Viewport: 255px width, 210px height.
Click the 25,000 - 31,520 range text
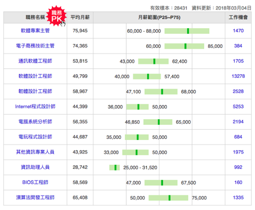point(140,168)
